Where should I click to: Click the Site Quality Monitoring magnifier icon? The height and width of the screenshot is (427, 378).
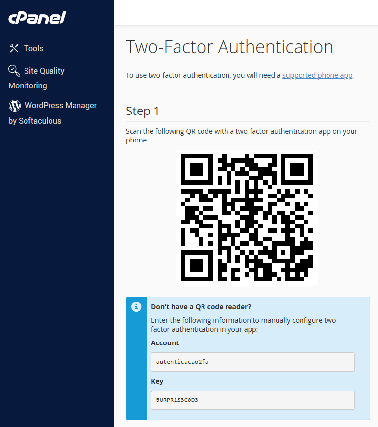[x=14, y=71]
